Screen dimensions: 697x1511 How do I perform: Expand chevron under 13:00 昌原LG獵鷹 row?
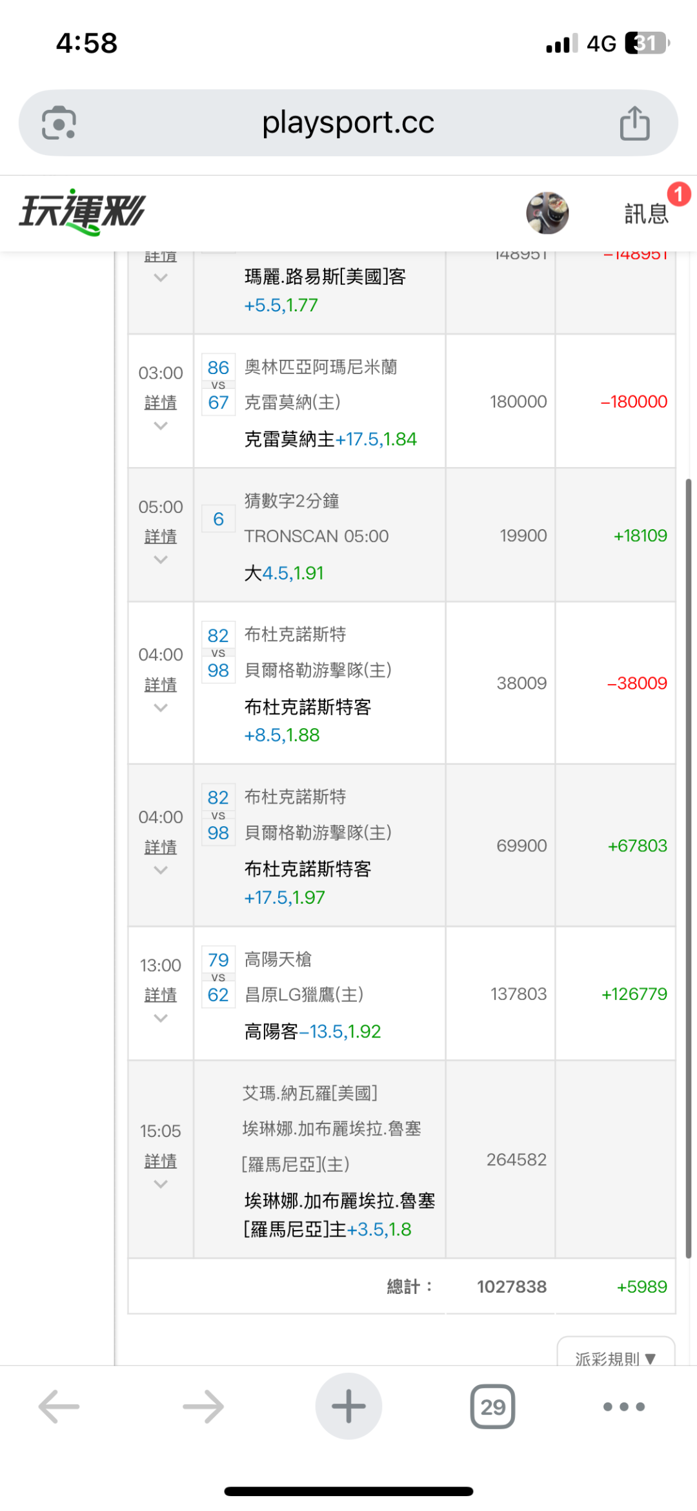tap(161, 1019)
